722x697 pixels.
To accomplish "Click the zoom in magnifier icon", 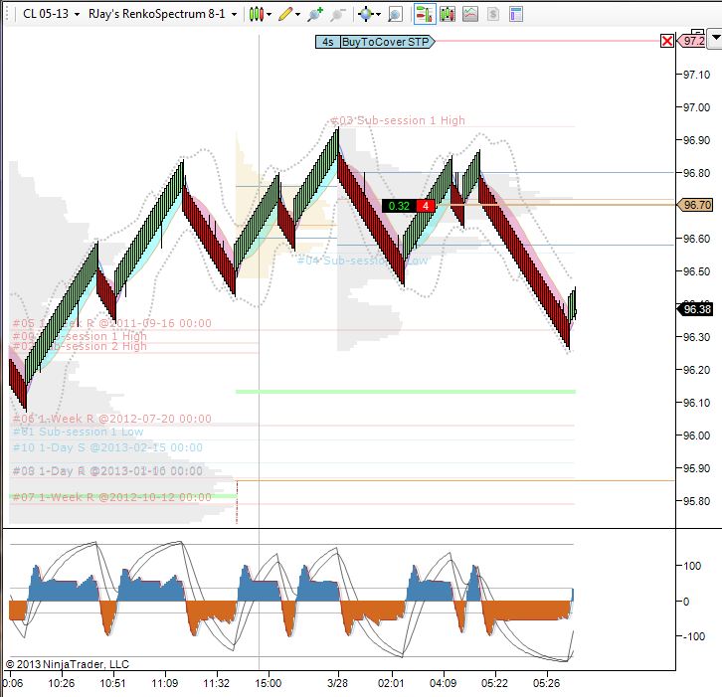I will (x=315, y=14).
